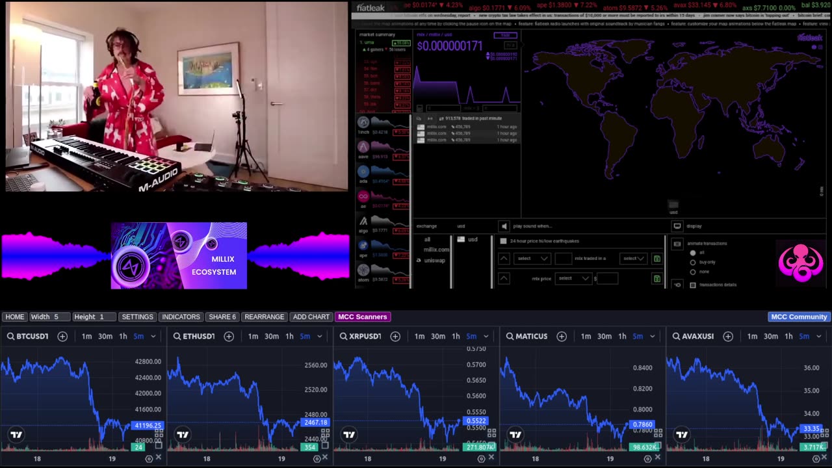Switch BTCUSD chart to 1m interval
The width and height of the screenshot is (832, 468).
coord(86,336)
